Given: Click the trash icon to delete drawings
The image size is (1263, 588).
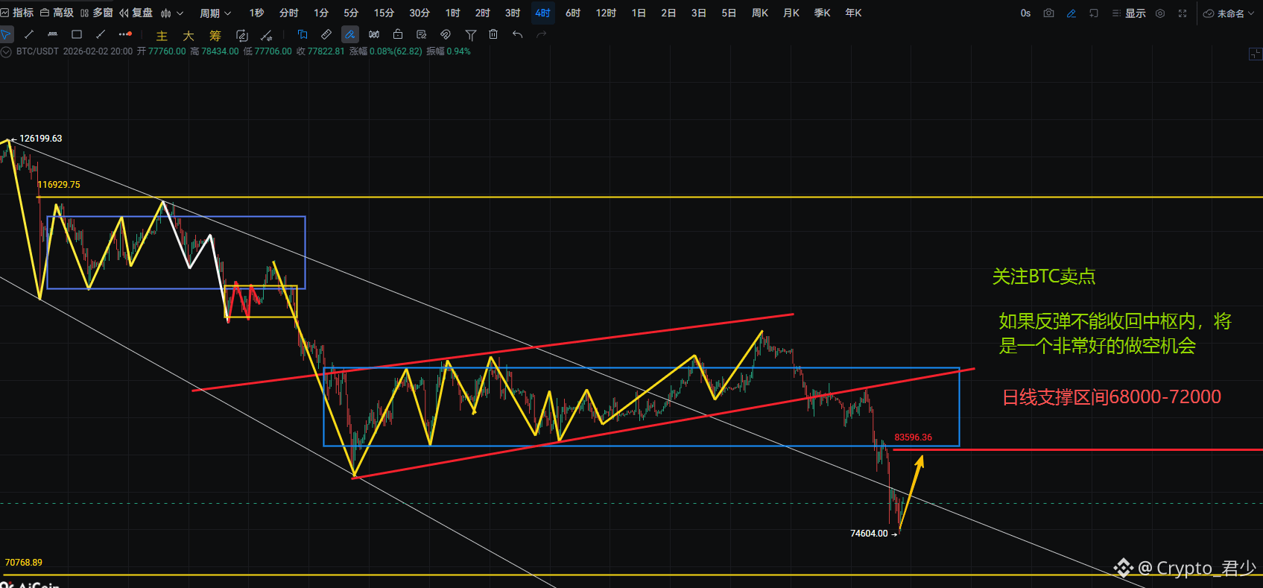Looking at the screenshot, I should [493, 34].
